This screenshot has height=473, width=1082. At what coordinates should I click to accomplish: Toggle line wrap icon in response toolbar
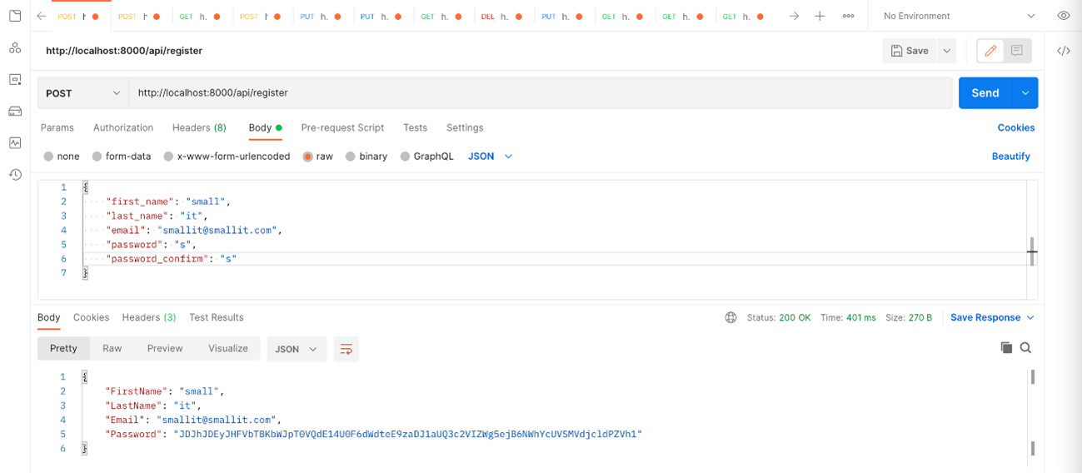(x=346, y=349)
